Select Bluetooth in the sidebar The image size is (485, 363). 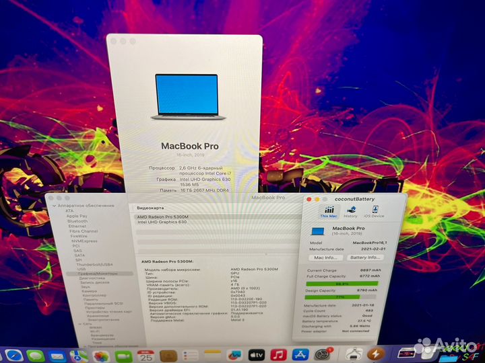coord(77,221)
